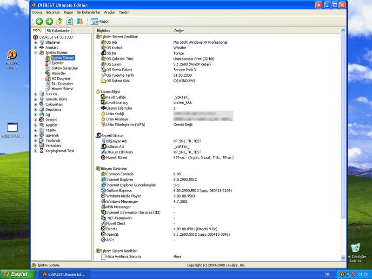
Task: Click the Ürün Etkinleştirme (WPA) keys icon
Action: point(103,125)
